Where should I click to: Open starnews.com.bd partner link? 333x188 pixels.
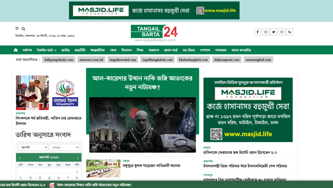click(91, 60)
